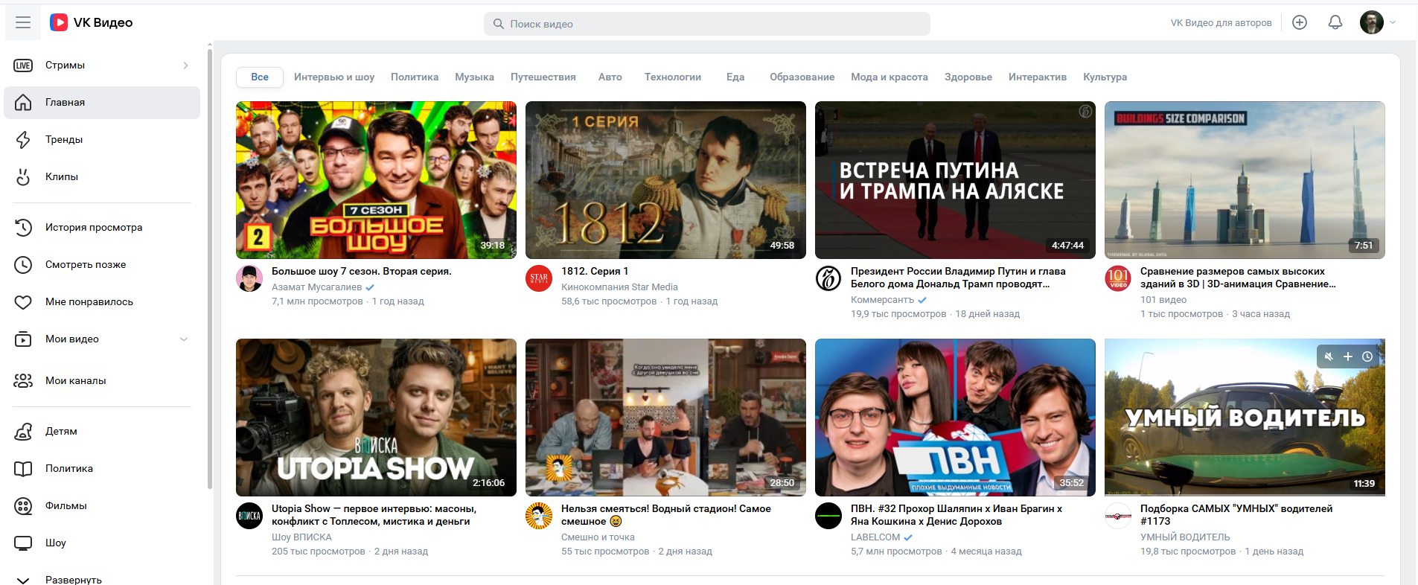Viewport: 1418px width, 585px height.
Task: Click the upload video plus icon
Action: pyautogui.click(x=1300, y=22)
